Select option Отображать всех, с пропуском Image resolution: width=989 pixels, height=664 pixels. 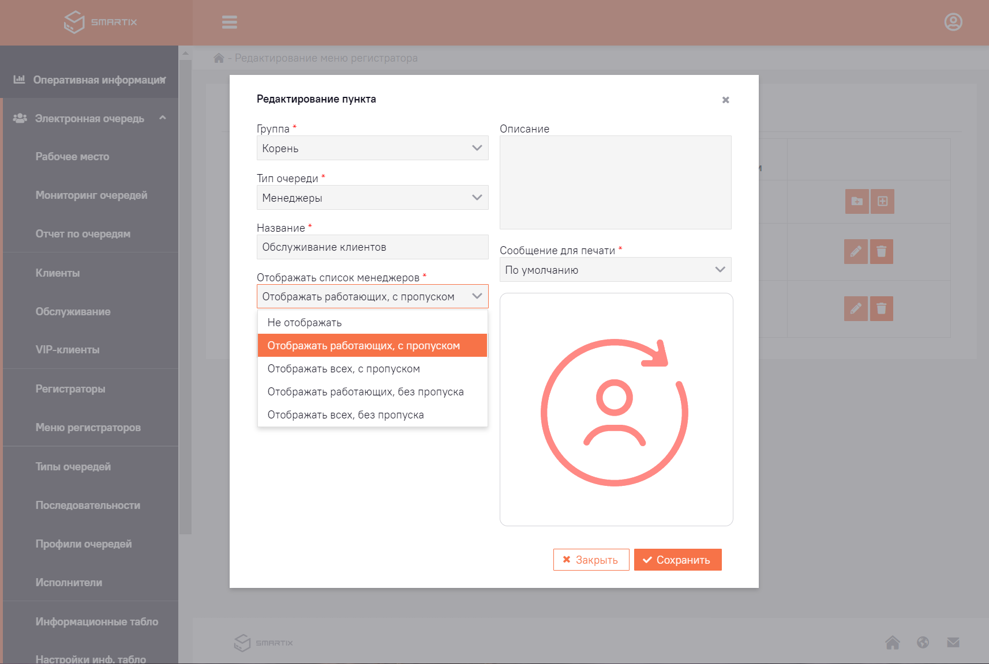coord(373,369)
